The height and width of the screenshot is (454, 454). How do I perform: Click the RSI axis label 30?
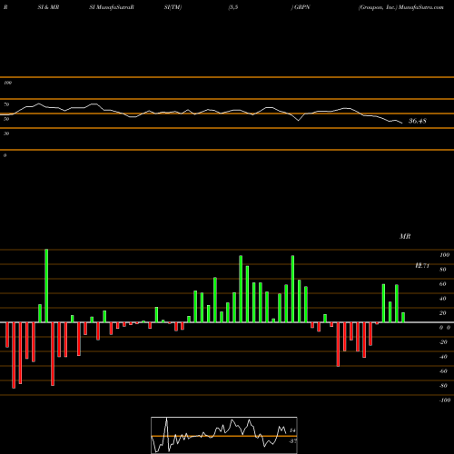[x=6, y=133]
